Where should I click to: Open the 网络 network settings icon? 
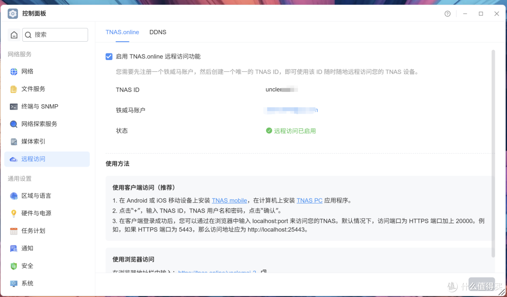14,71
